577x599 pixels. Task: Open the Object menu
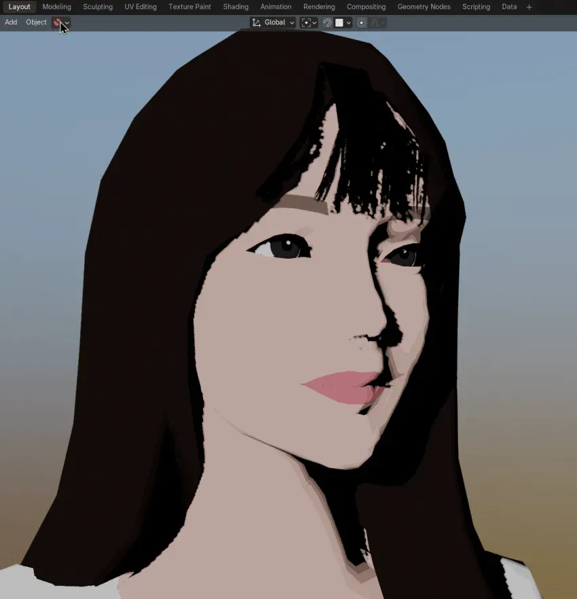click(36, 22)
